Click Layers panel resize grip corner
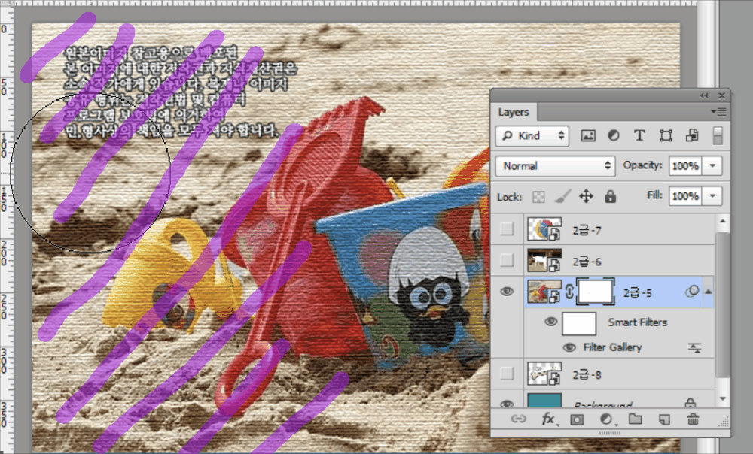The image size is (753, 454). tap(723, 422)
